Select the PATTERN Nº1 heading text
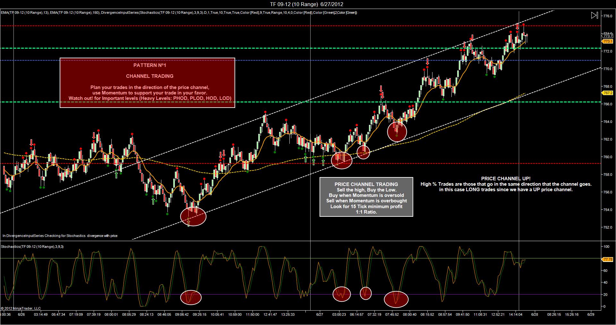This screenshot has height=325, width=616. [150, 65]
